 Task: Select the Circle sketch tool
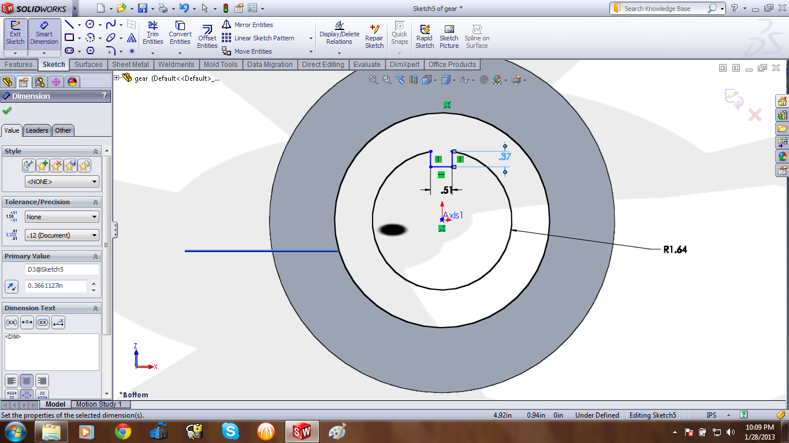(x=90, y=24)
